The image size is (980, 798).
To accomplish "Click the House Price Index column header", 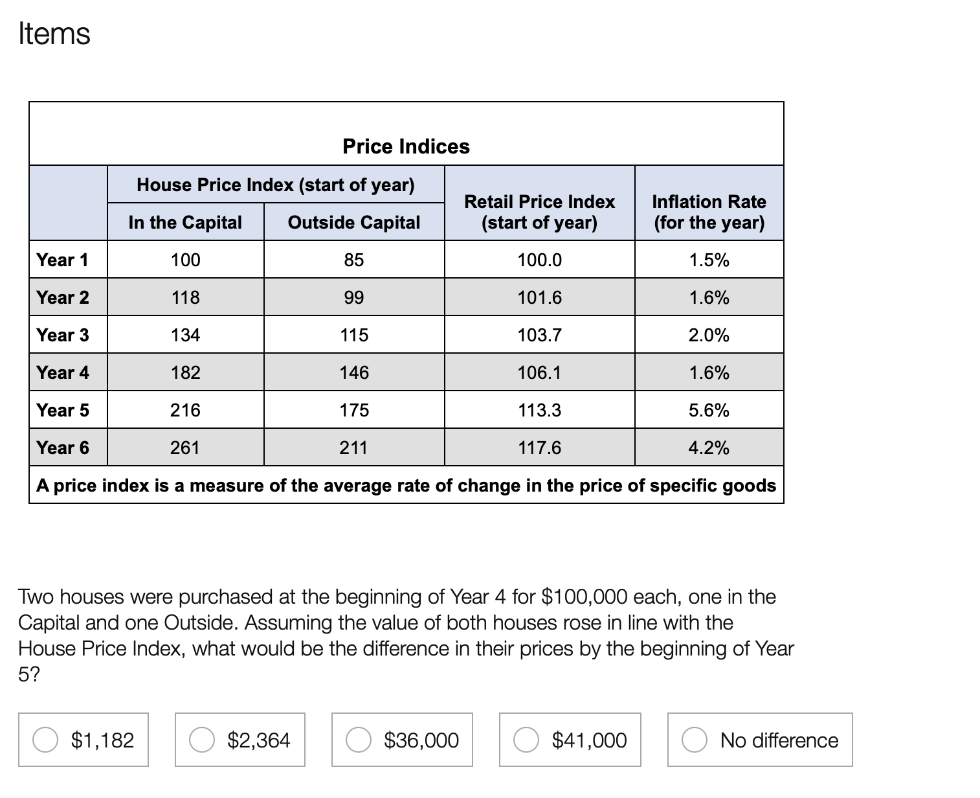I will [275, 185].
